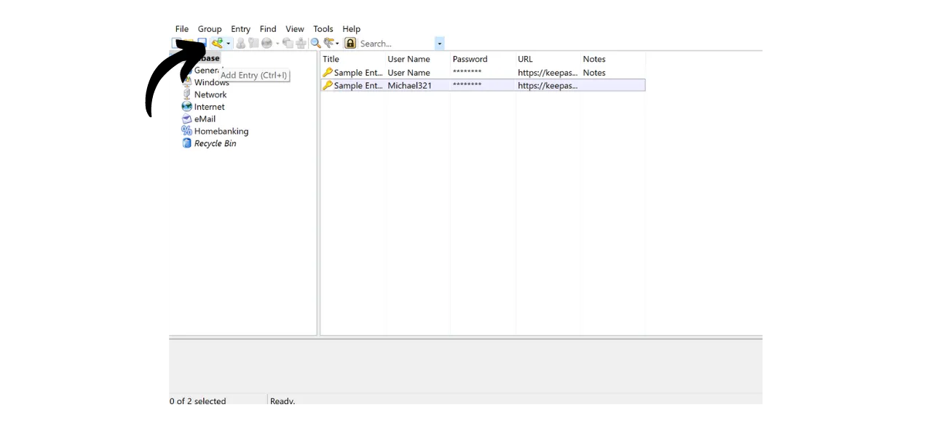The image size is (932, 426).
Task: Click the Open URL globe toolbar icon
Action: coord(268,43)
